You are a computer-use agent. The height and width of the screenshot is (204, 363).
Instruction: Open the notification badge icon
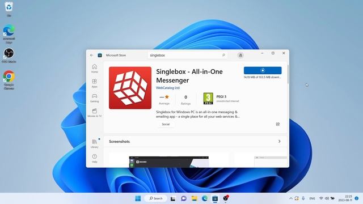pyautogui.click(x=357, y=198)
